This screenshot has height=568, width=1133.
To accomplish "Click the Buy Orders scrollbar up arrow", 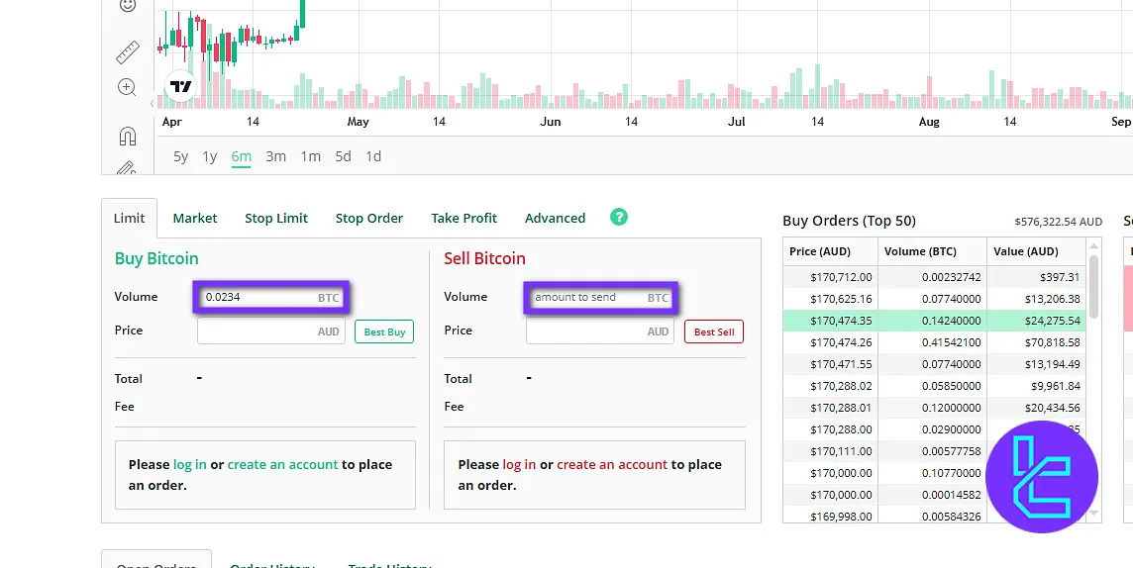I will (1094, 246).
